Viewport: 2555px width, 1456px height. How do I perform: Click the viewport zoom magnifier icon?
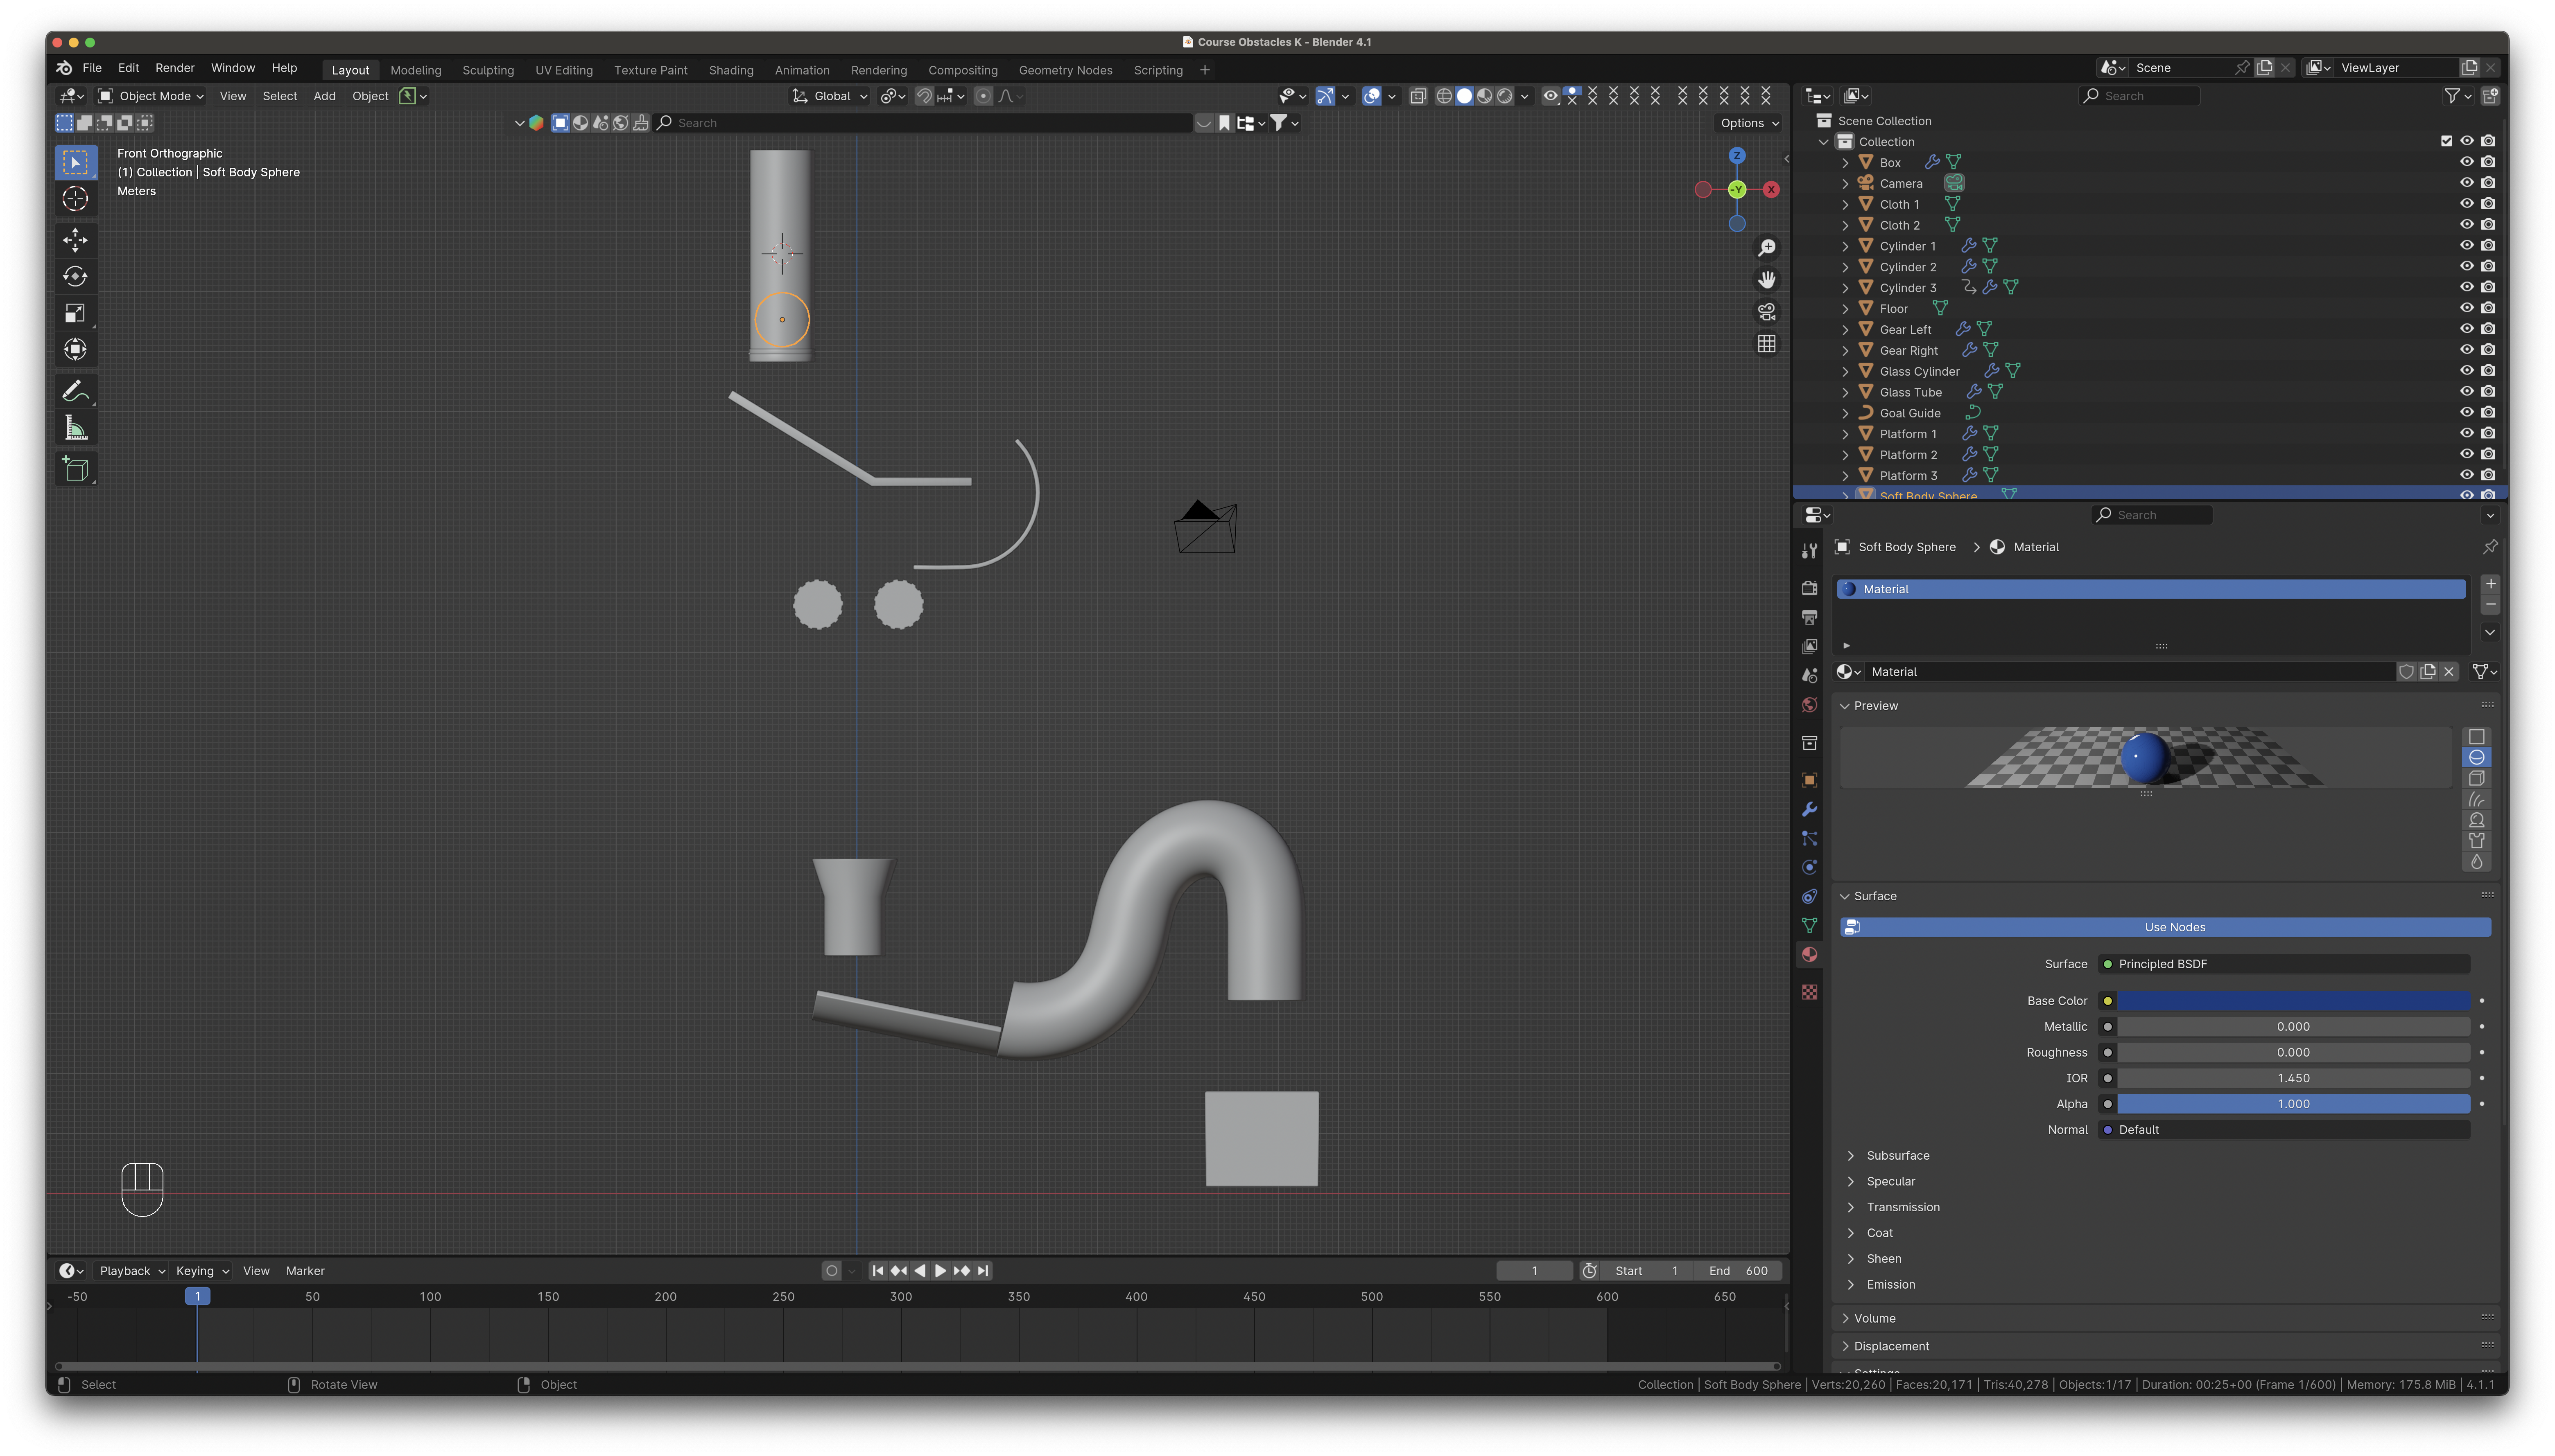1767,247
